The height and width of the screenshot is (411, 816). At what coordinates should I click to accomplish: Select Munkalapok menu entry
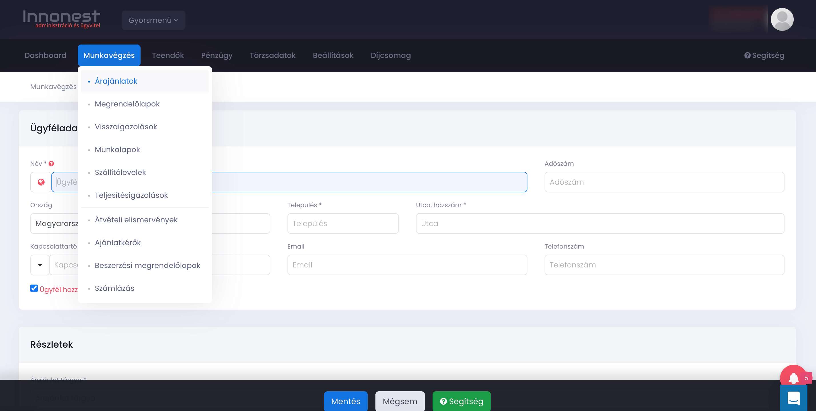coord(145,149)
